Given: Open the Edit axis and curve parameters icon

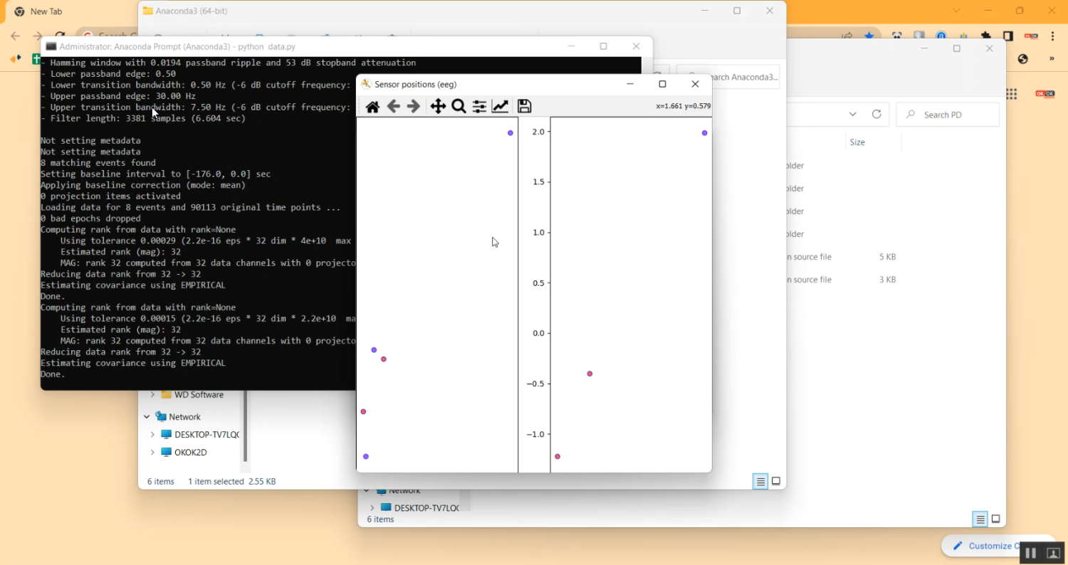Looking at the screenshot, I should pos(501,107).
